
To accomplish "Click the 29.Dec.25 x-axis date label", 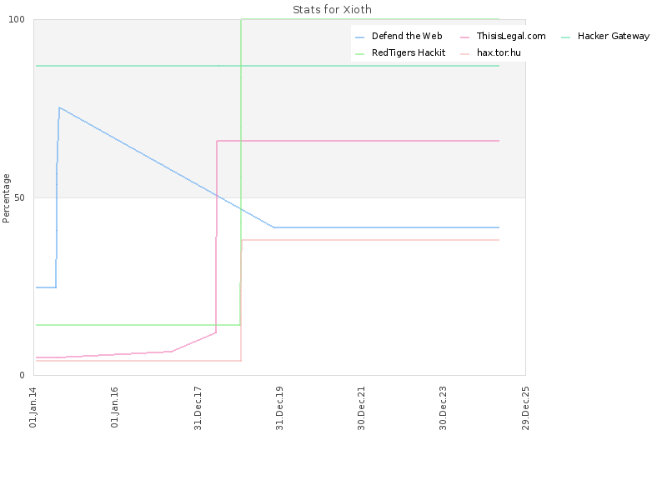I will (525, 408).
